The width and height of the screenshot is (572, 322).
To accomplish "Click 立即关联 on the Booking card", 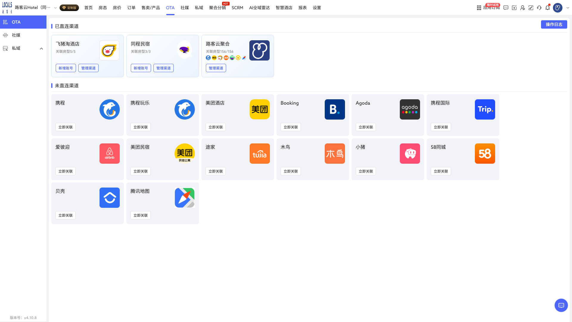I will click(x=291, y=127).
